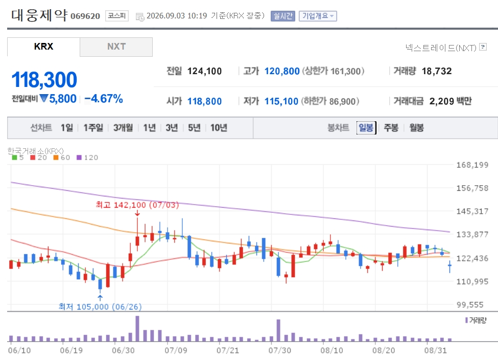This screenshot has height=357, width=498.
Task: Click the green 5-day moving average legend
Action: 17,158
